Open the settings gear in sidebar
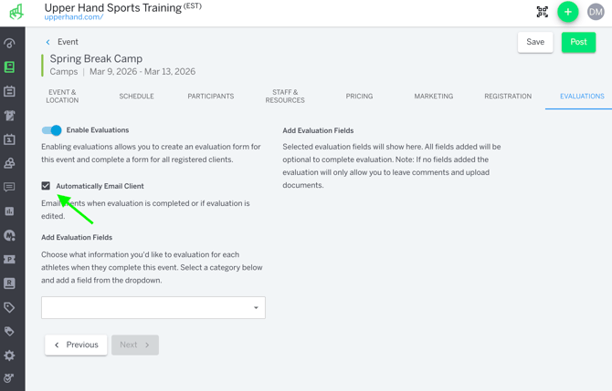Viewport: 612px width, 391px height. pos(9,355)
